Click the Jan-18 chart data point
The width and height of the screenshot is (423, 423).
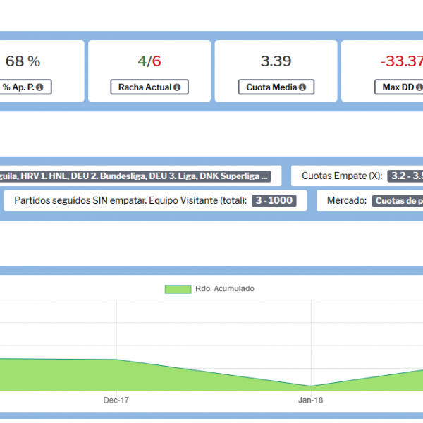tap(311, 386)
